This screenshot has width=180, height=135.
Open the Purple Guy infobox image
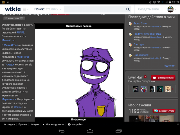(79, 73)
